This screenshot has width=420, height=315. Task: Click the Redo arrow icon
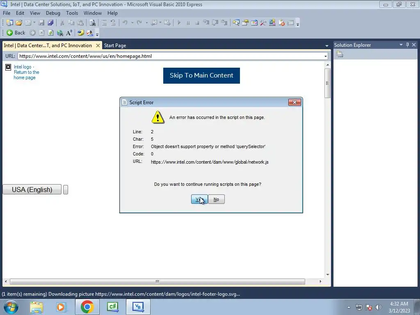pyautogui.click(x=139, y=23)
